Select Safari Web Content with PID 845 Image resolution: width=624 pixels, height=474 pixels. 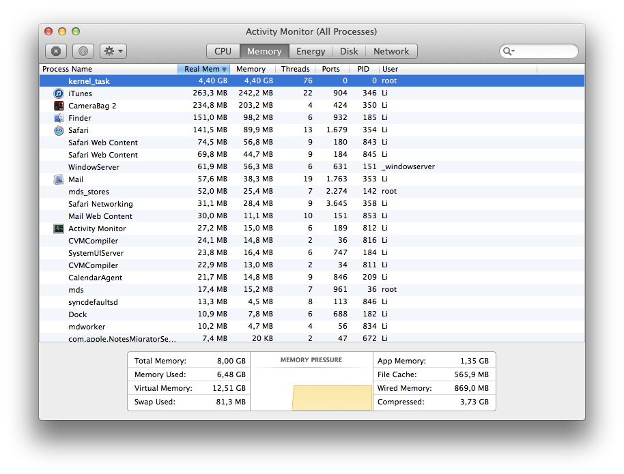[x=312, y=155]
